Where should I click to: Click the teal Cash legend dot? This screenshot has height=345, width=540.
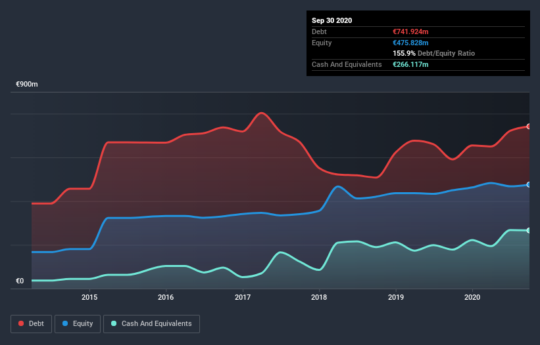114,323
